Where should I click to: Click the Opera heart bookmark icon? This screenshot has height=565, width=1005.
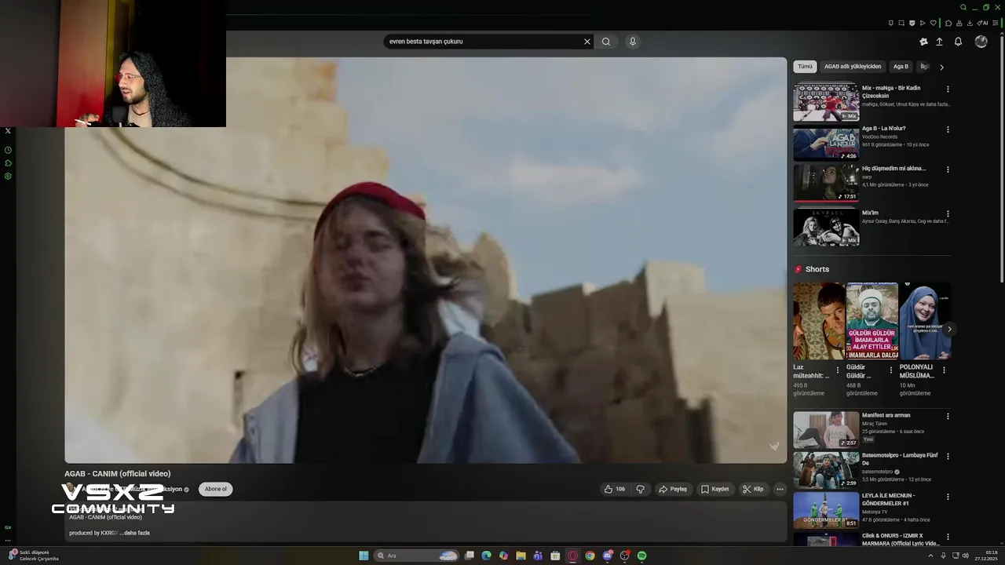coord(934,23)
